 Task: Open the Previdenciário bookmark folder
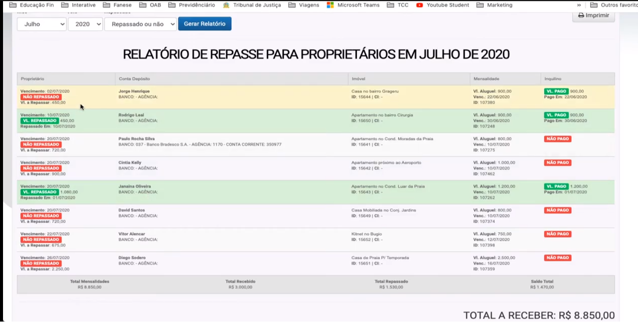point(192,5)
